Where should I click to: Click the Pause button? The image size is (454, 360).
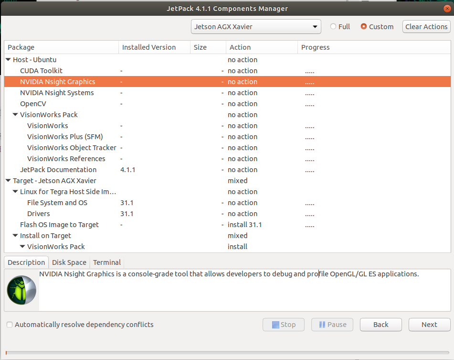332,325
